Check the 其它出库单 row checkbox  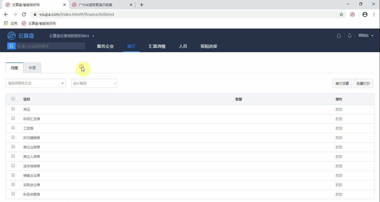pos(13,147)
